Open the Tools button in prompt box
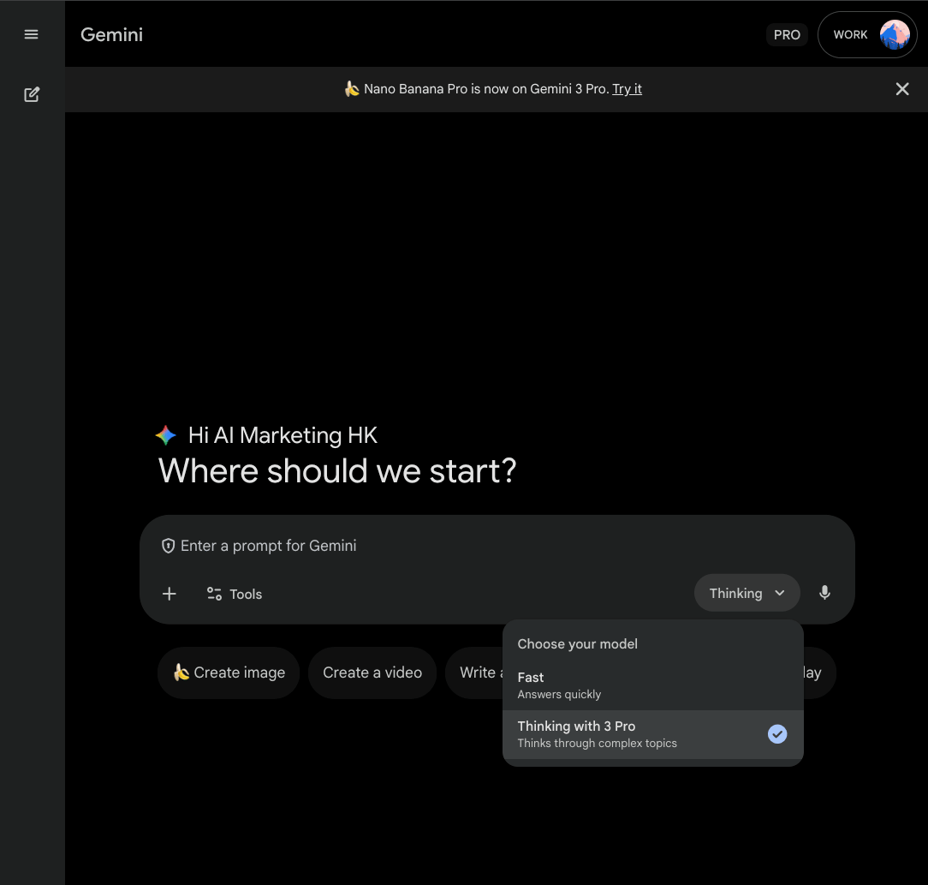 pos(235,594)
